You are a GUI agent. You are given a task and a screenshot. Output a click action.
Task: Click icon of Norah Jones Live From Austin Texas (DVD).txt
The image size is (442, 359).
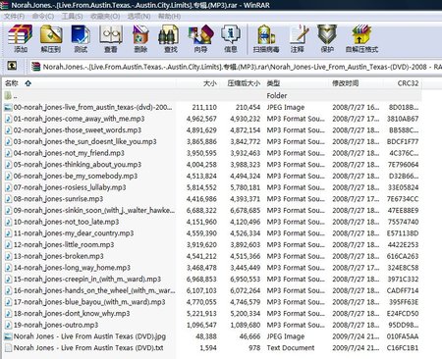point(8,348)
